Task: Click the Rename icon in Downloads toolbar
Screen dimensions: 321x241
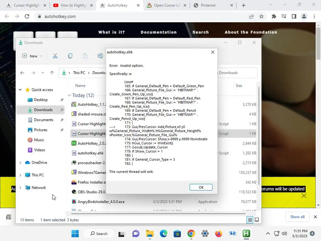Action: point(100,56)
